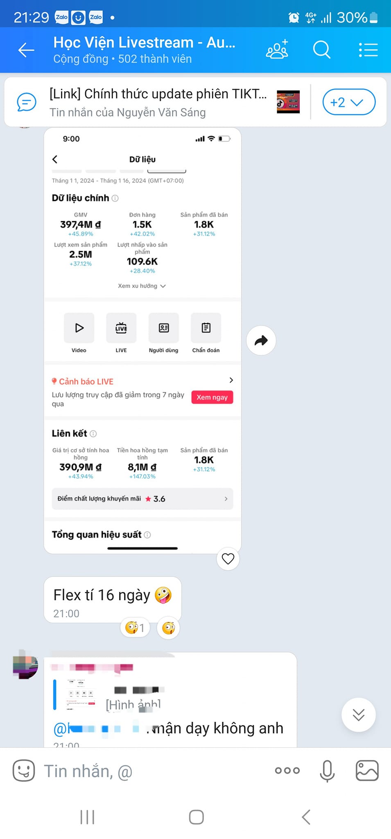Screen dimensions: 391x839
Task: Tap the microphone voice message icon
Action: pos(327,771)
